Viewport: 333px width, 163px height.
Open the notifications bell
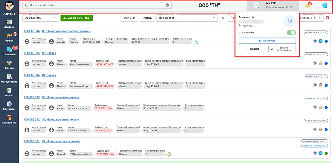coord(308,6)
